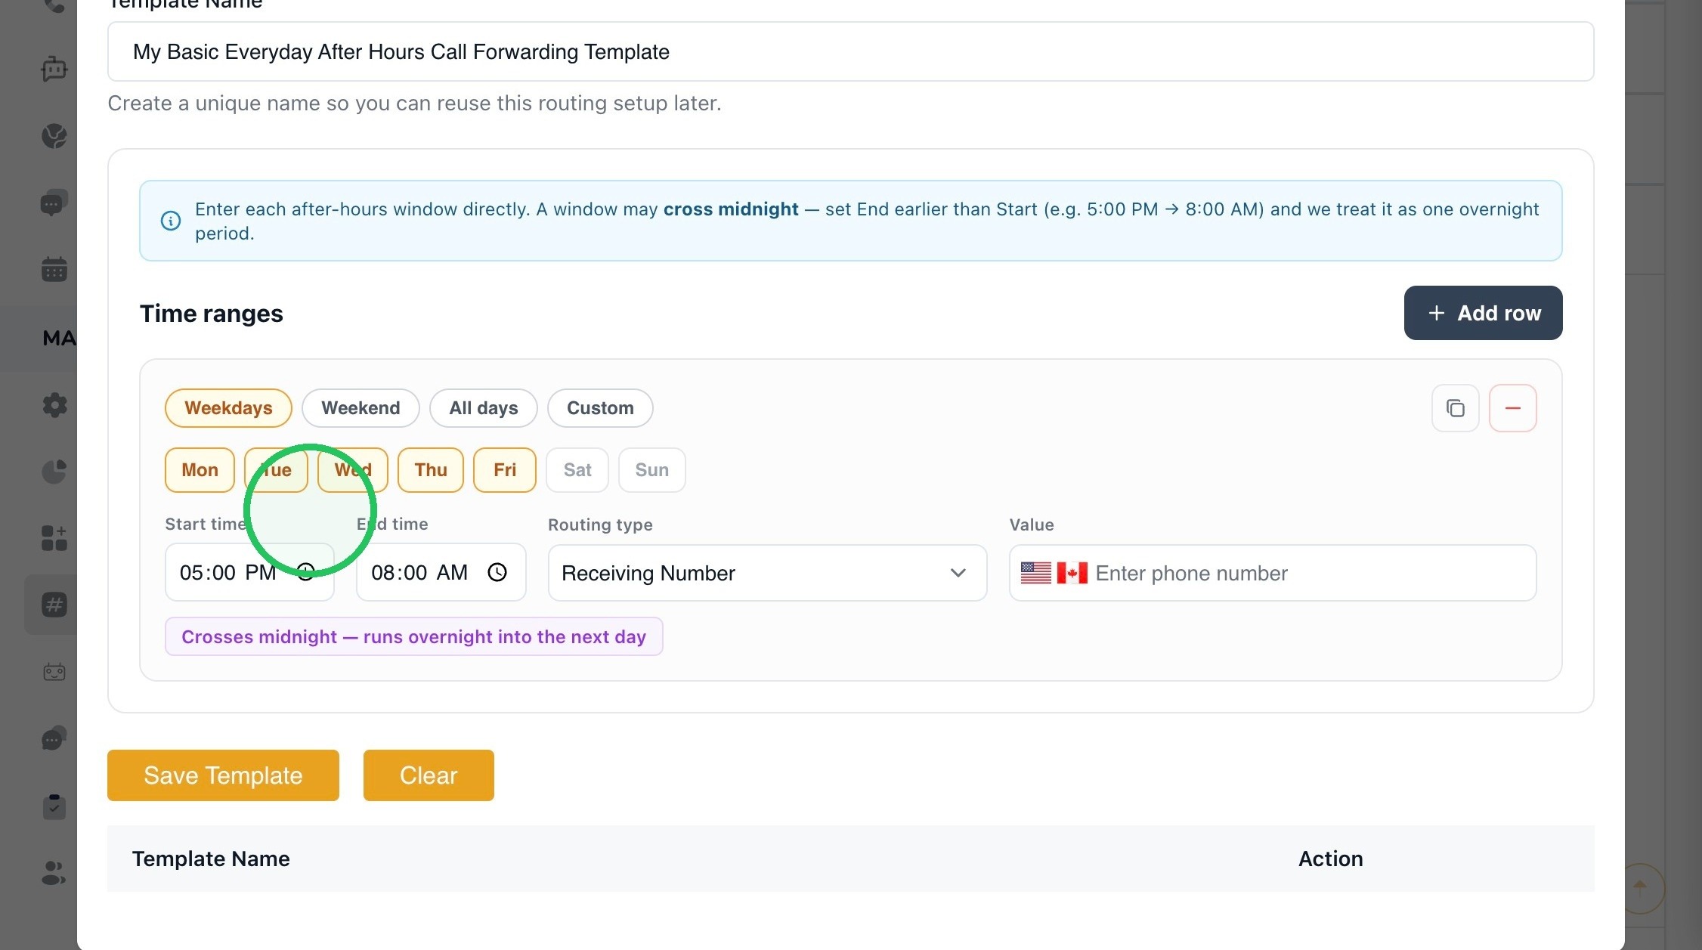This screenshot has width=1702, height=950.
Task: Enable the Sun day chip
Action: (x=652, y=470)
